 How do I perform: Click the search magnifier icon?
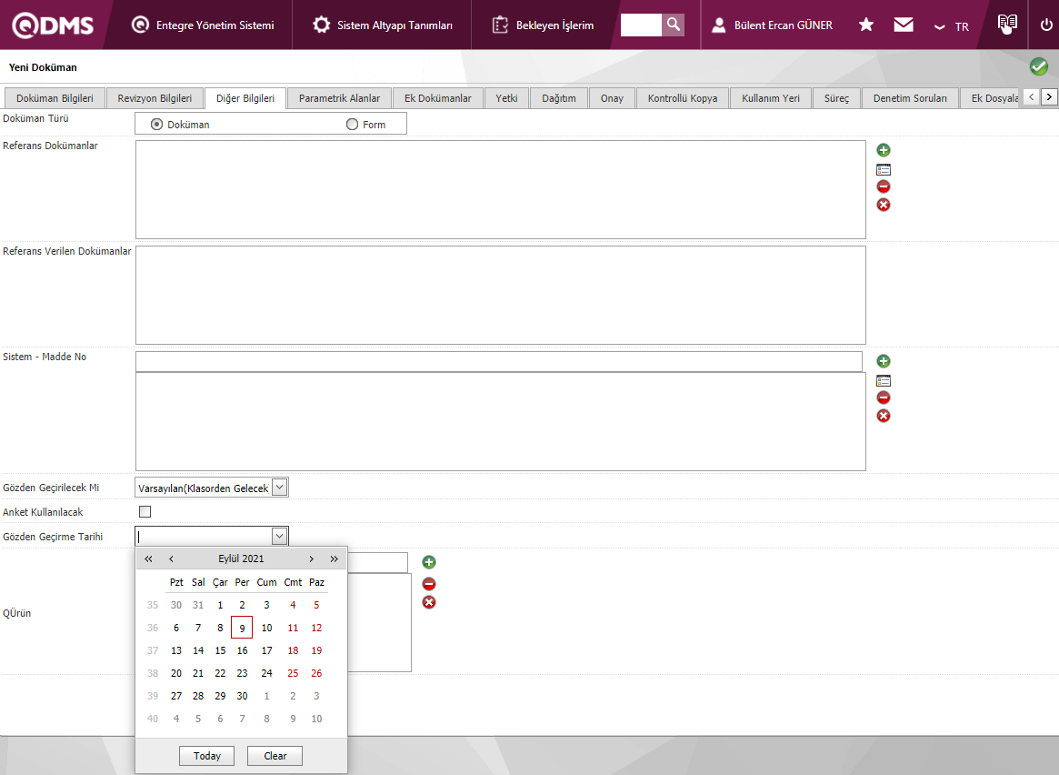point(673,25)
